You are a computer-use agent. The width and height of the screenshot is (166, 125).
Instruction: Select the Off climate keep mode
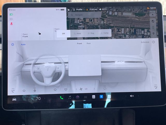pos(63,34)
